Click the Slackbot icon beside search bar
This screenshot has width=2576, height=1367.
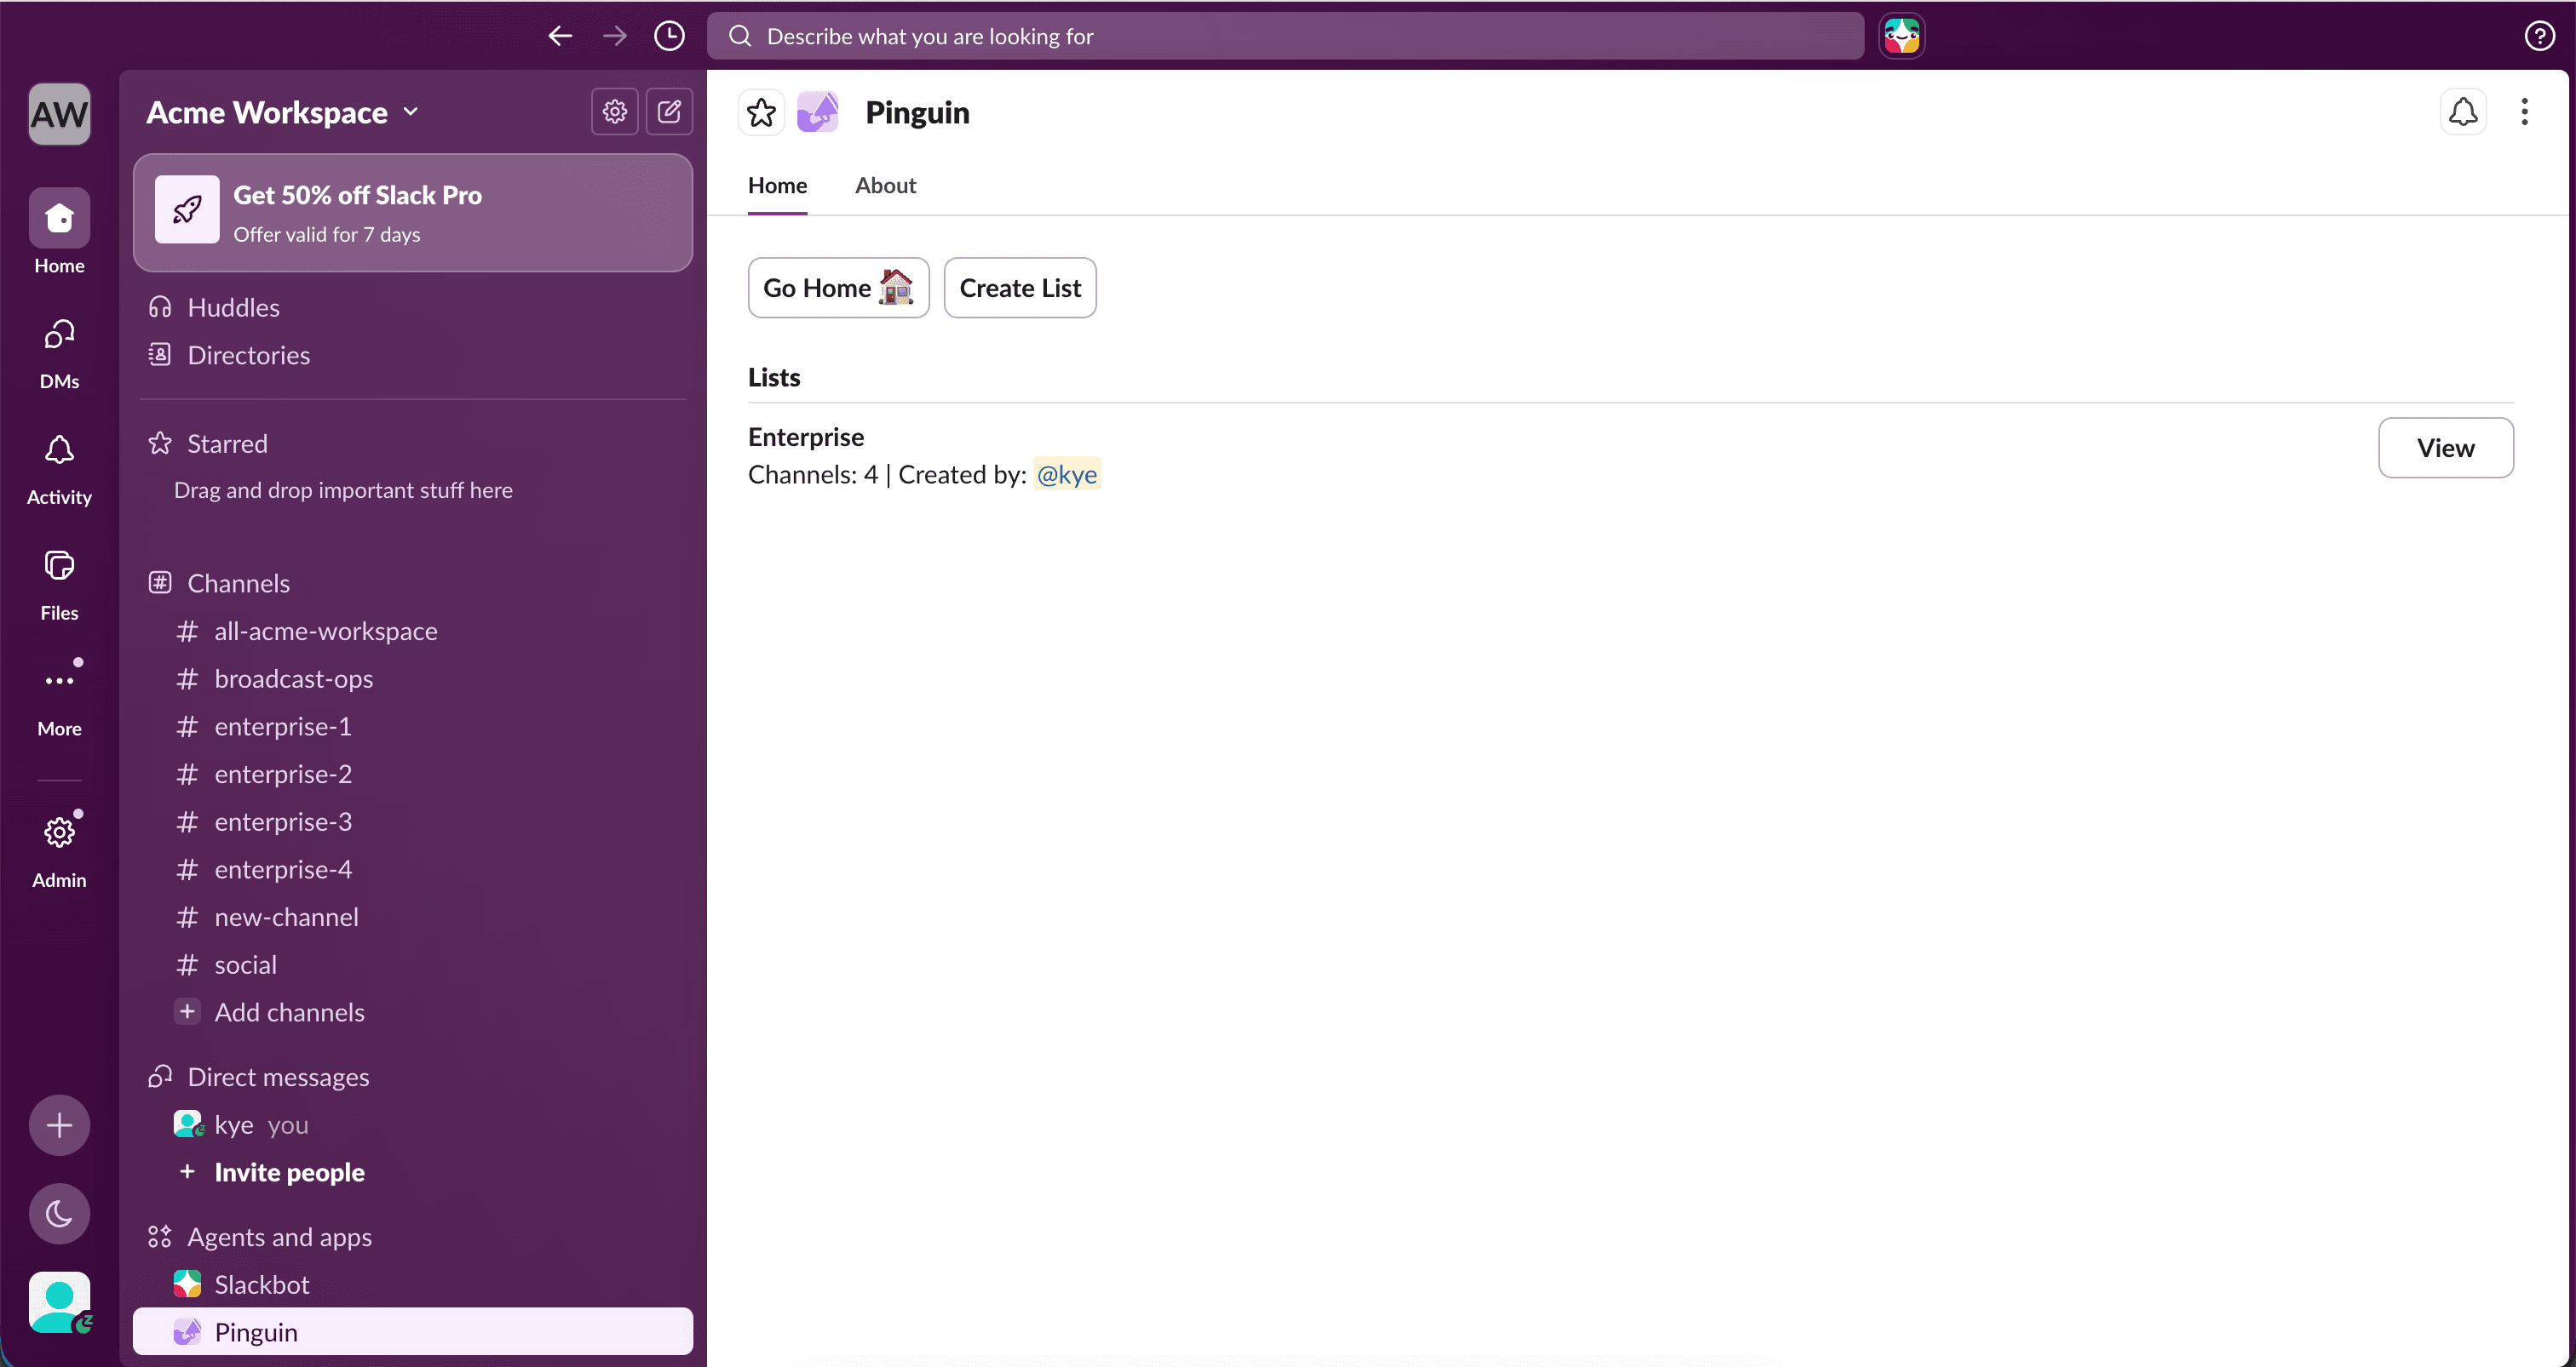1901,36
